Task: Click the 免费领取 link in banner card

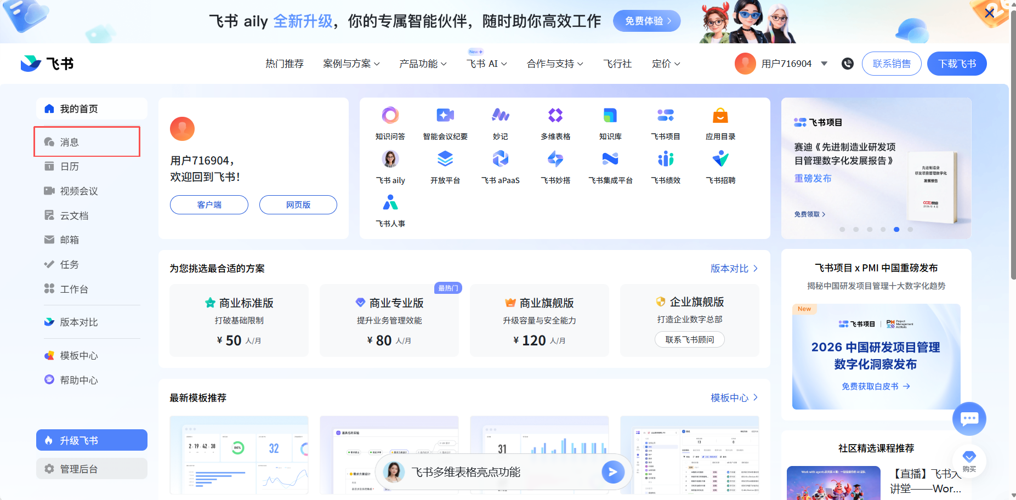Action: tap(810, 214)
